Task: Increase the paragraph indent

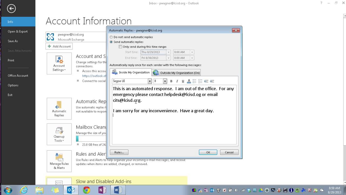Action: (212, 81)
